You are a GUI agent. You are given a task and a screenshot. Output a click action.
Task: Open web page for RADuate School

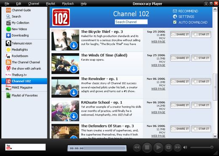click(x=158, y=113)
